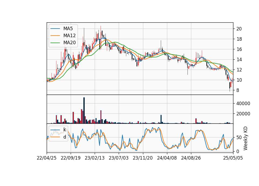Click the highest candlestick wick above 20

pyautogui.click(x=101, y=37)
